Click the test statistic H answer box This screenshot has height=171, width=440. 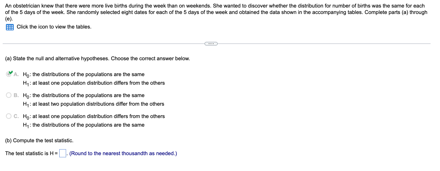coord(63,153)
